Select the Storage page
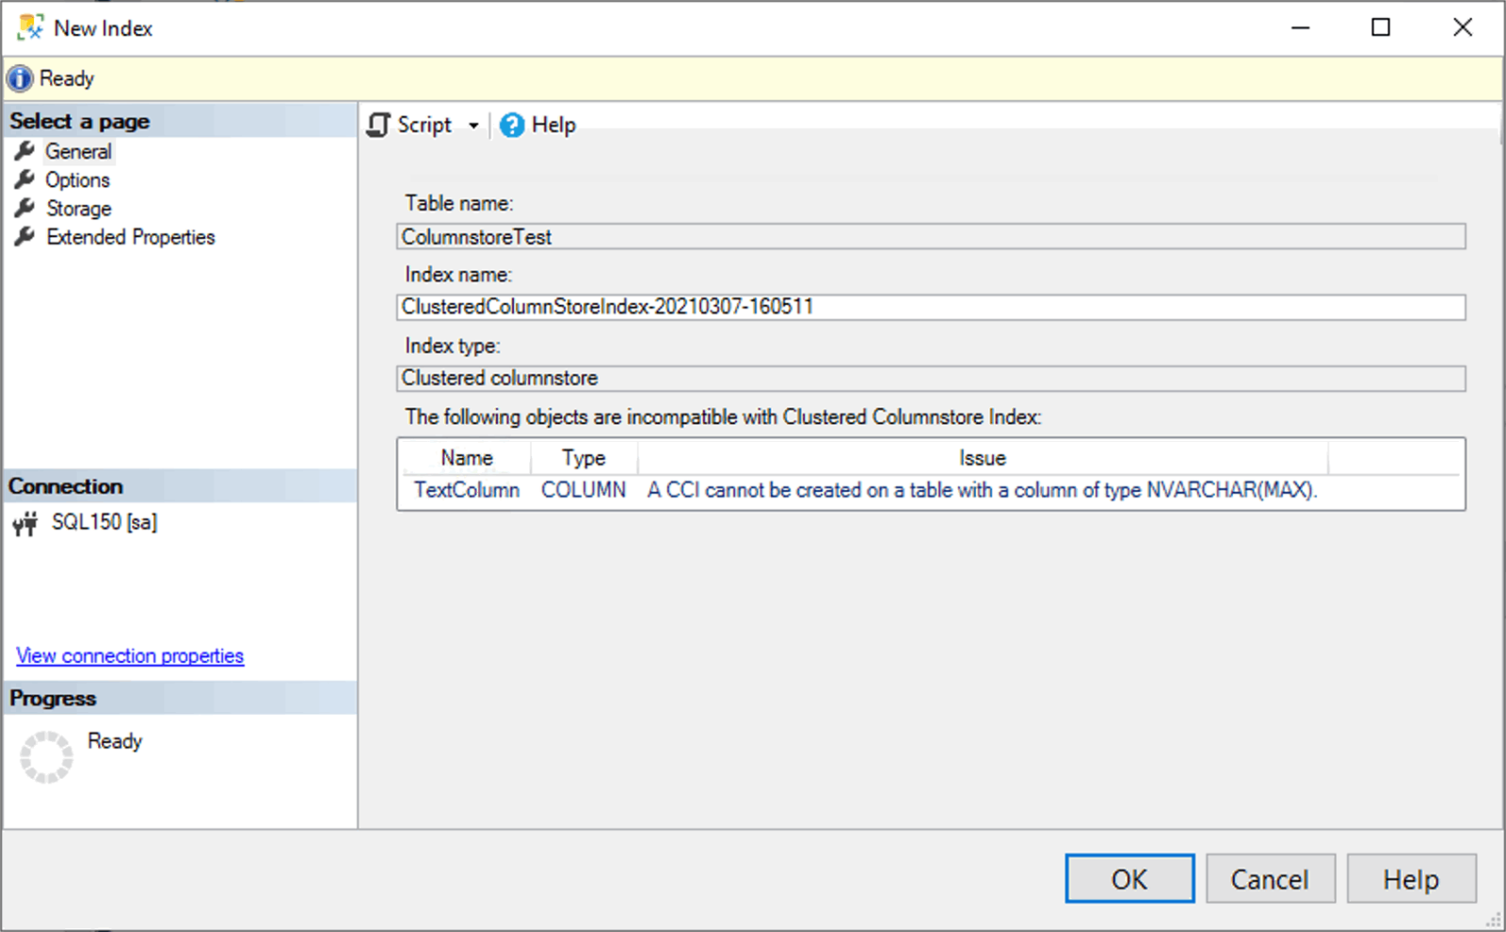This screenshot has width=1506, height=932. (79, 209)
